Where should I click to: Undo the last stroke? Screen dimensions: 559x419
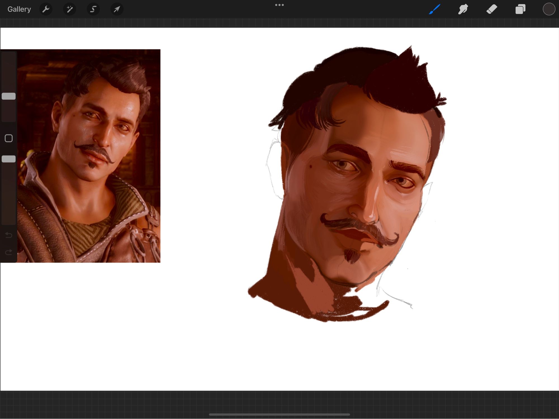9,235
